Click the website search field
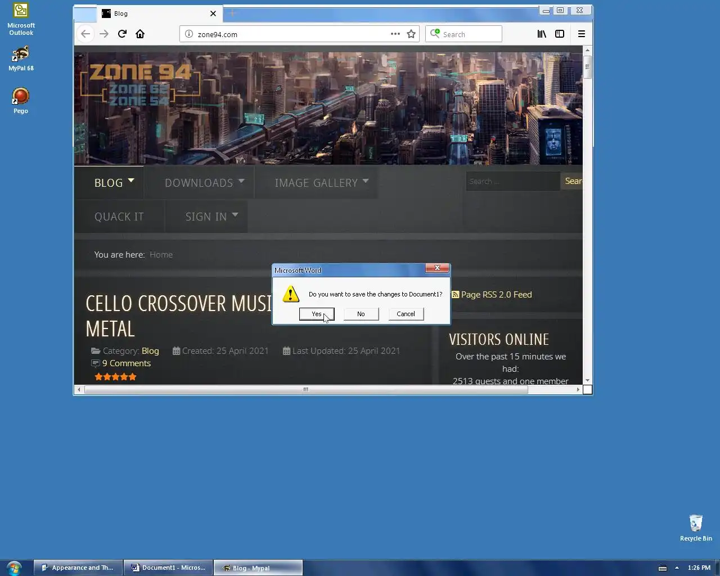The image size is (720, 576). 512,181
